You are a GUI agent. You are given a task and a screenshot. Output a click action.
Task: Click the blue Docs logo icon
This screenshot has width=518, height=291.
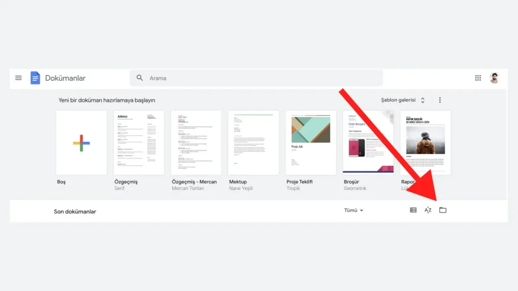[35, 78]
